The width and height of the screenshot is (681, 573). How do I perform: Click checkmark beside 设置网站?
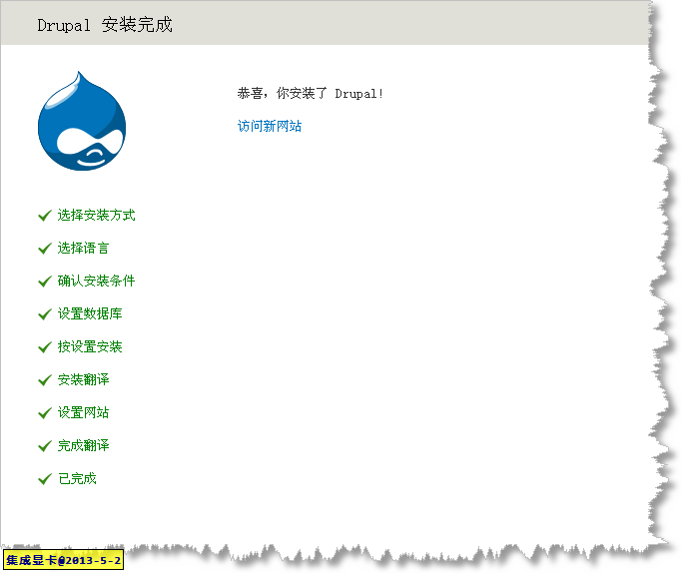tap(45, 413)
